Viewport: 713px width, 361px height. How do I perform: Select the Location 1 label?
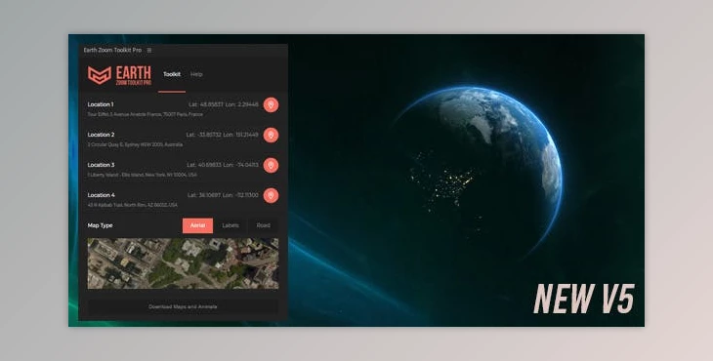tap(101, 104)
